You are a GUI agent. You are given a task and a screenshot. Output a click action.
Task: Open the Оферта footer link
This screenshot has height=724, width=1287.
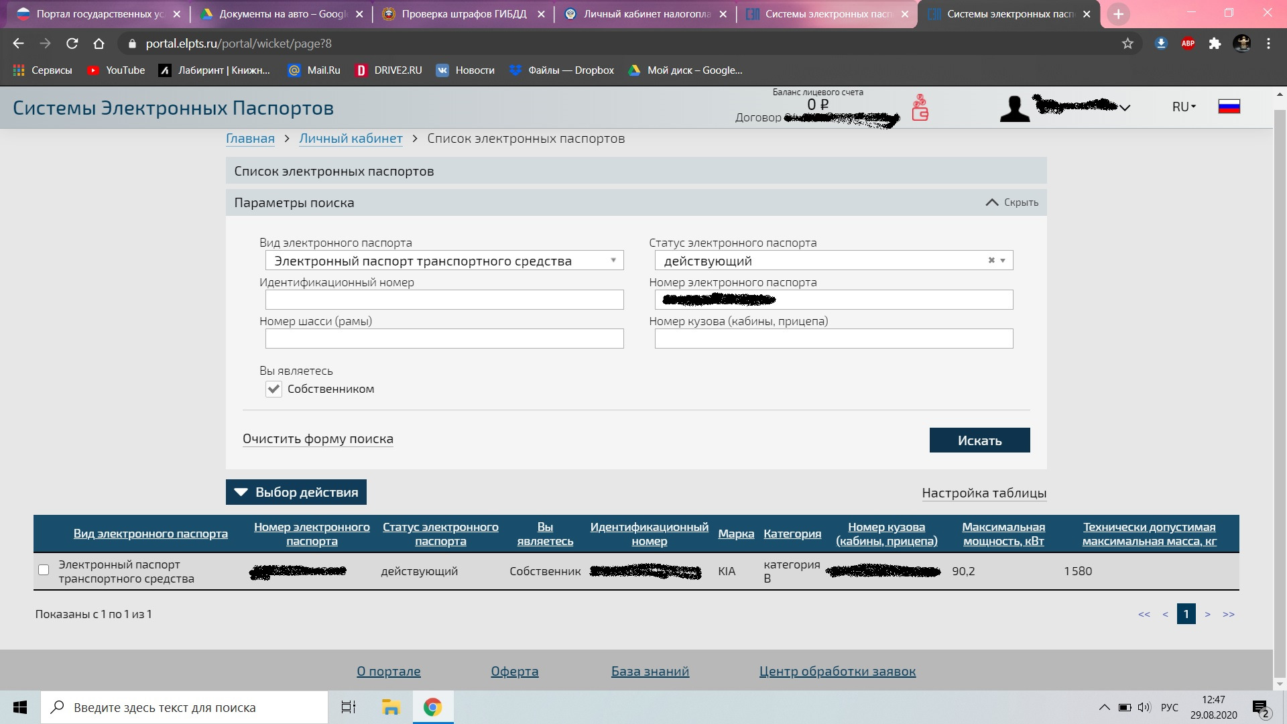[x=515, y=671]
